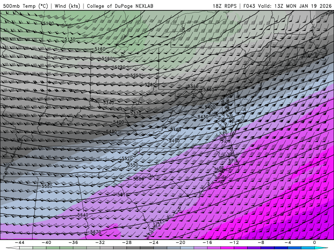Click the 5370 height contour label
This screenshot has width=334, height=250.
(136, 113)
